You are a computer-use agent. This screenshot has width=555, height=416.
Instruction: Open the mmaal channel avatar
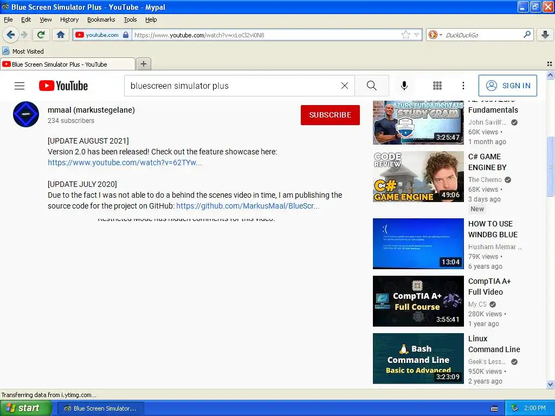tap(26, 114)
